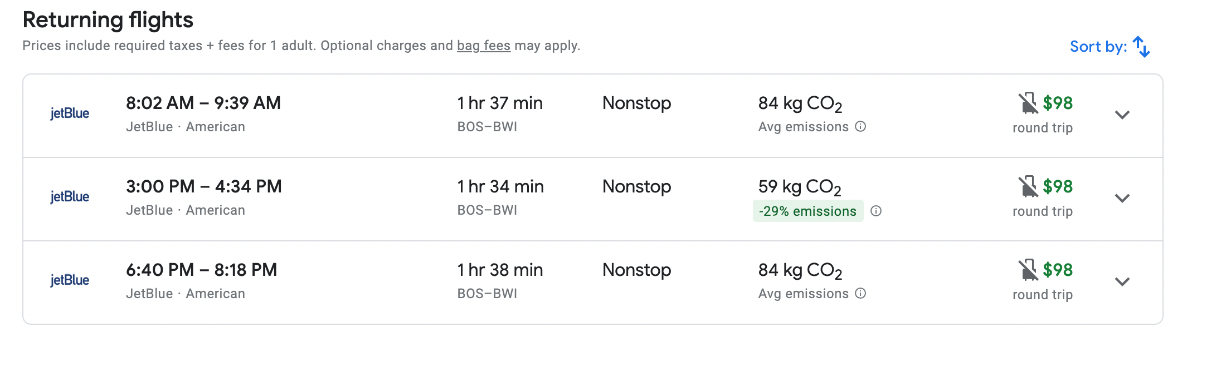Screen dimensions: 1226x386
Task: Click JetBlue logo on the 3:00 PM flight
Action: (x=70, y=197)
